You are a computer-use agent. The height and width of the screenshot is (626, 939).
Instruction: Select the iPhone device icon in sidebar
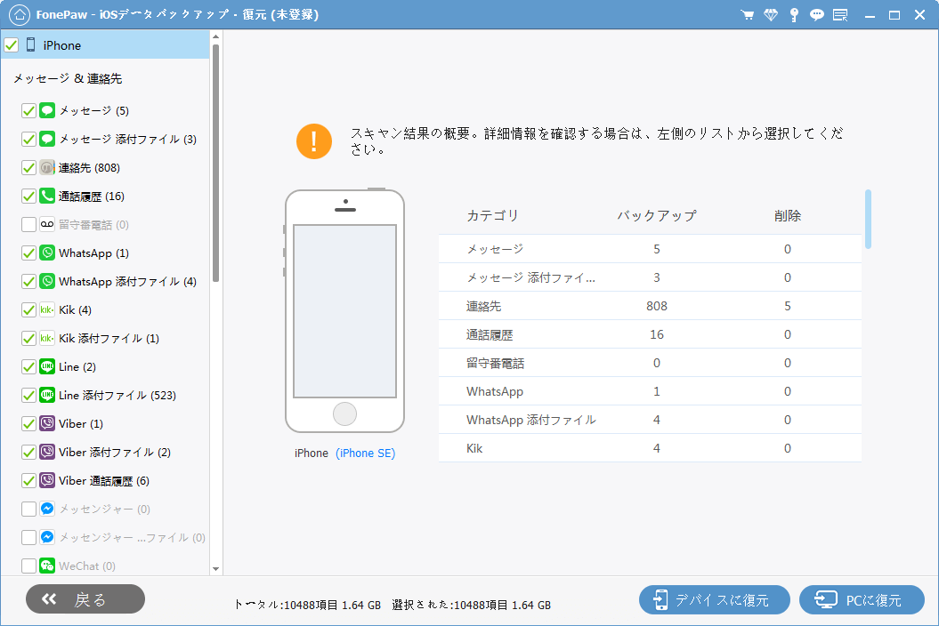point(30,44)
